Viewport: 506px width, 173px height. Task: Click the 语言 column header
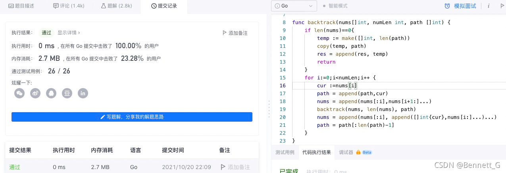(x=136, y=150)
